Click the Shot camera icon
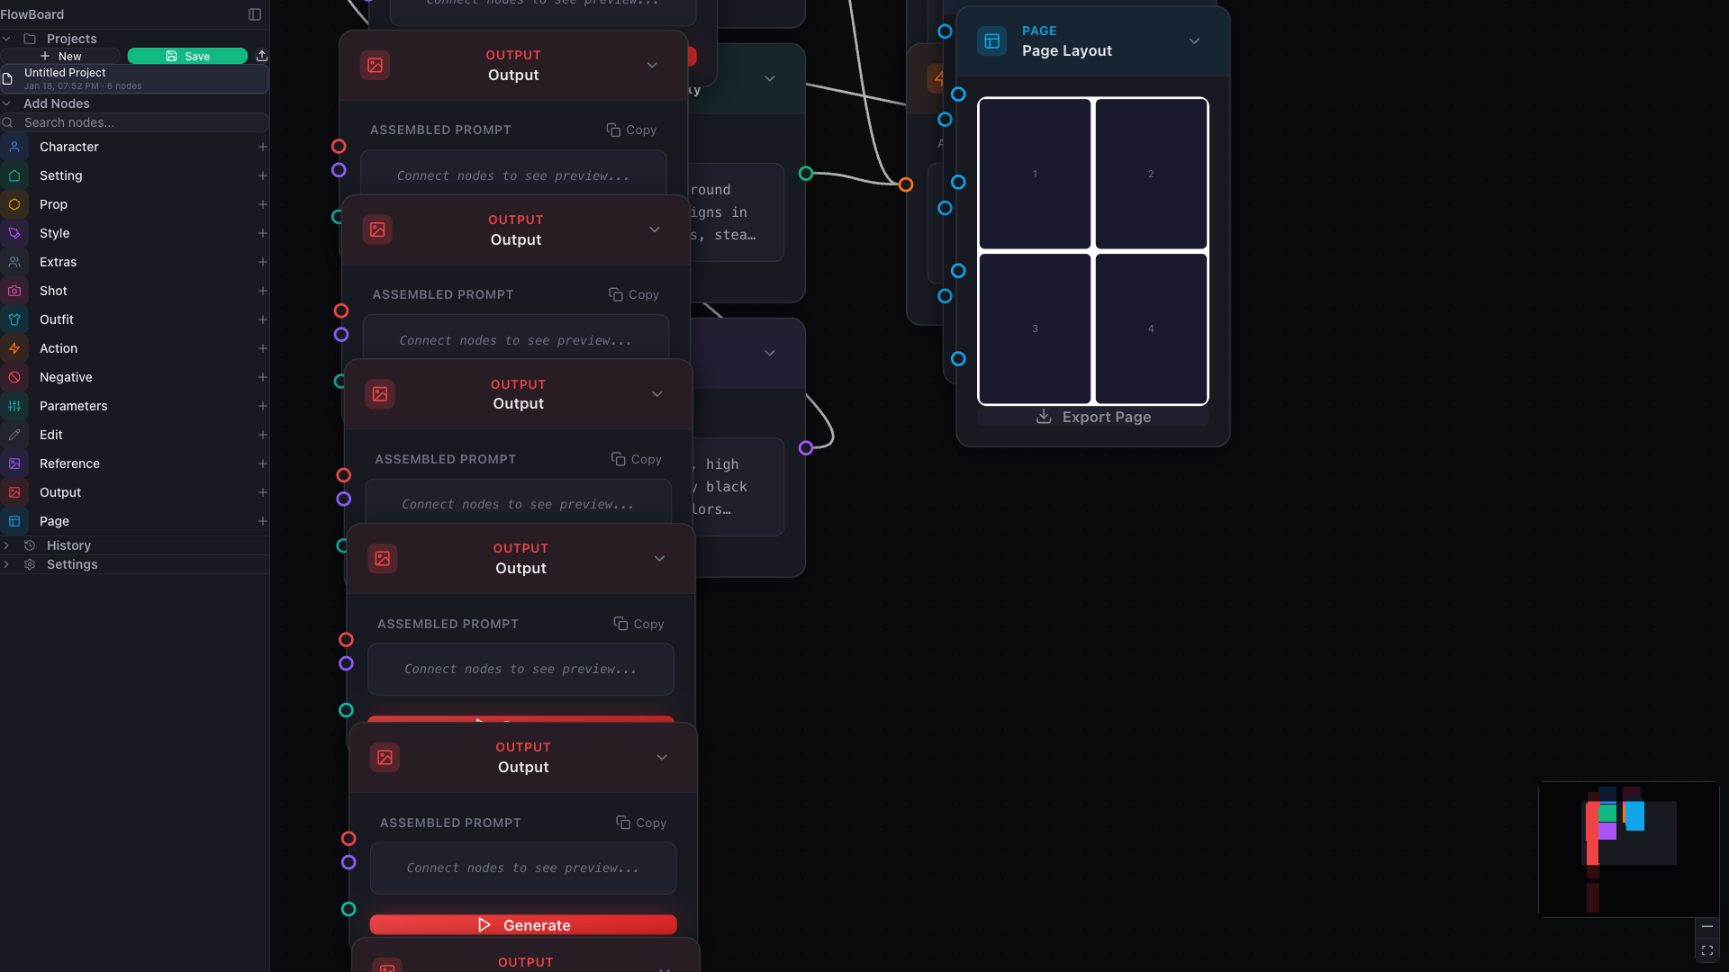The height and width of the screenshot is (972, 1729). [x=14, y=291]
